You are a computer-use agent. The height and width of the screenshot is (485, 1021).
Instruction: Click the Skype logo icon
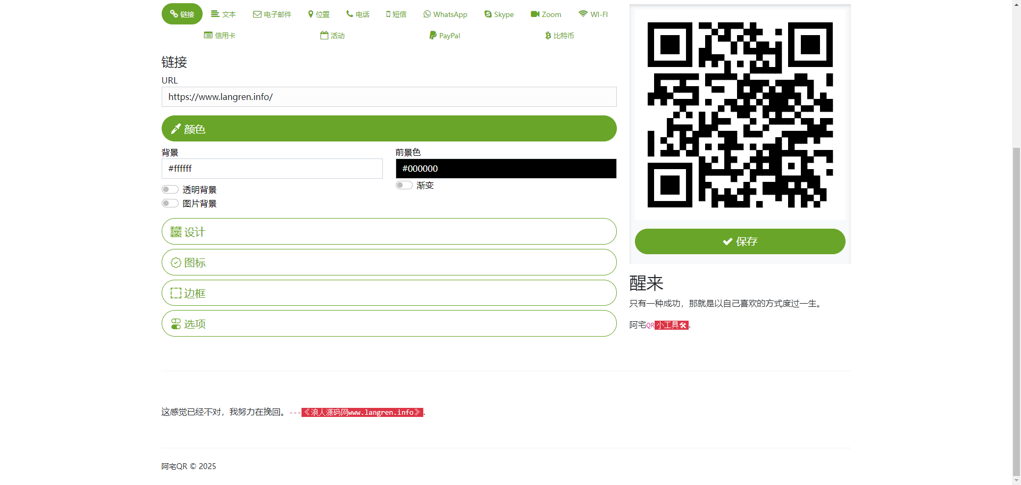tap(488, 14)
